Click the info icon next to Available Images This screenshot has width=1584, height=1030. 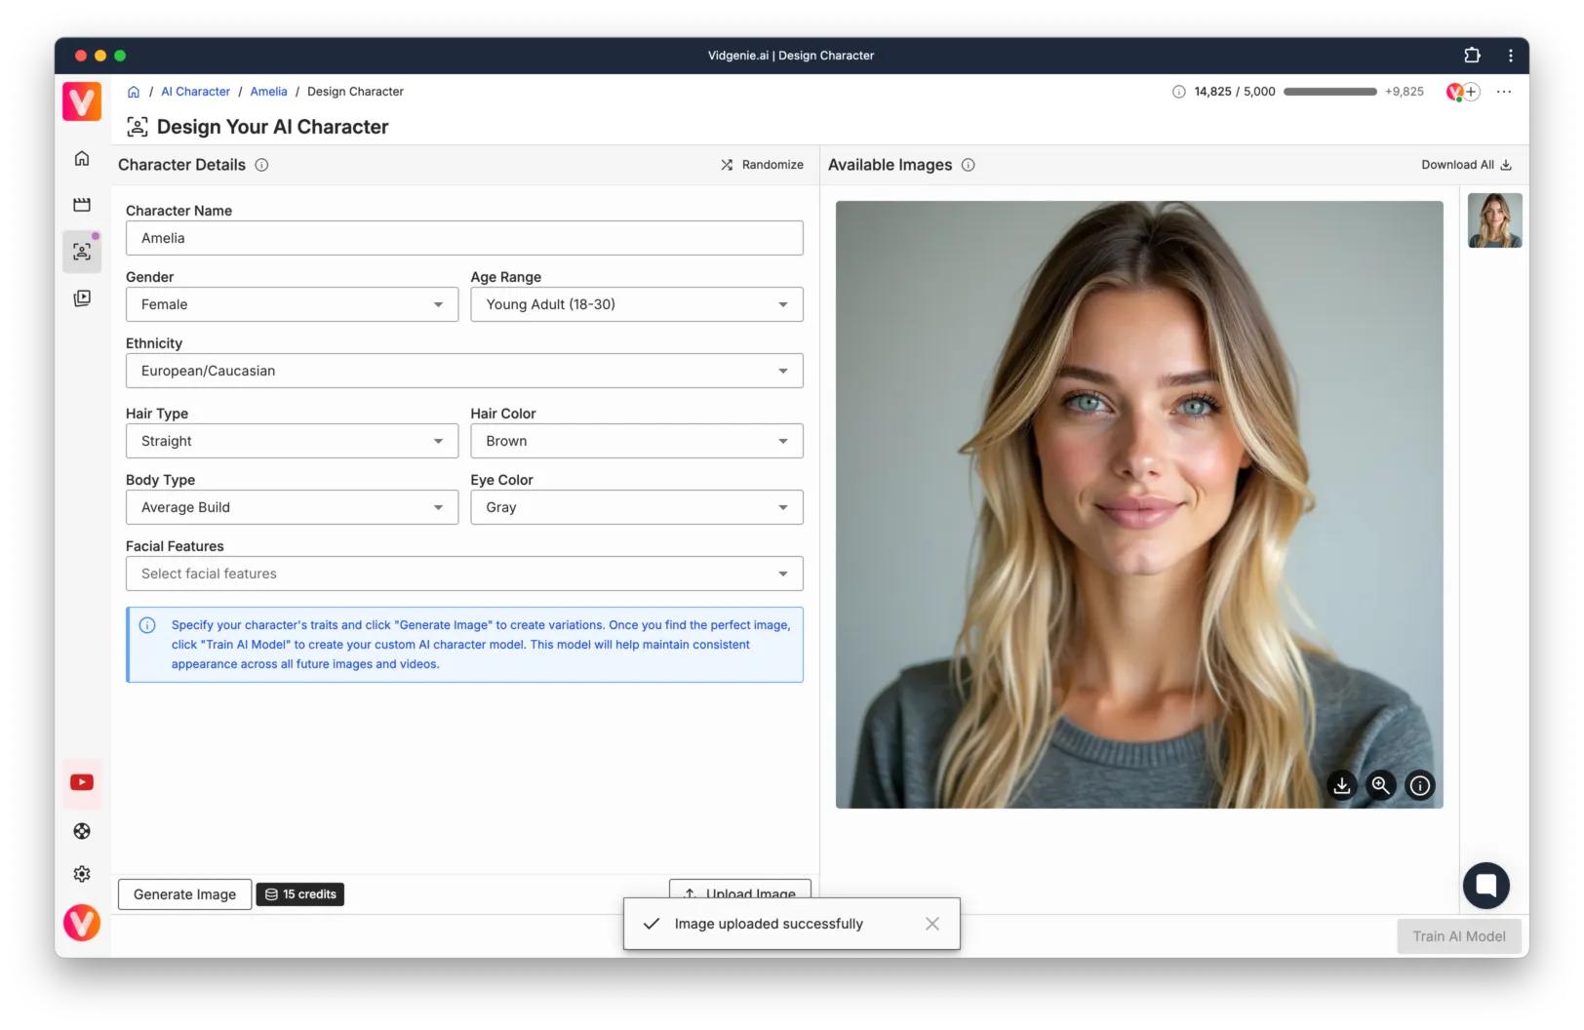[968, 165]
